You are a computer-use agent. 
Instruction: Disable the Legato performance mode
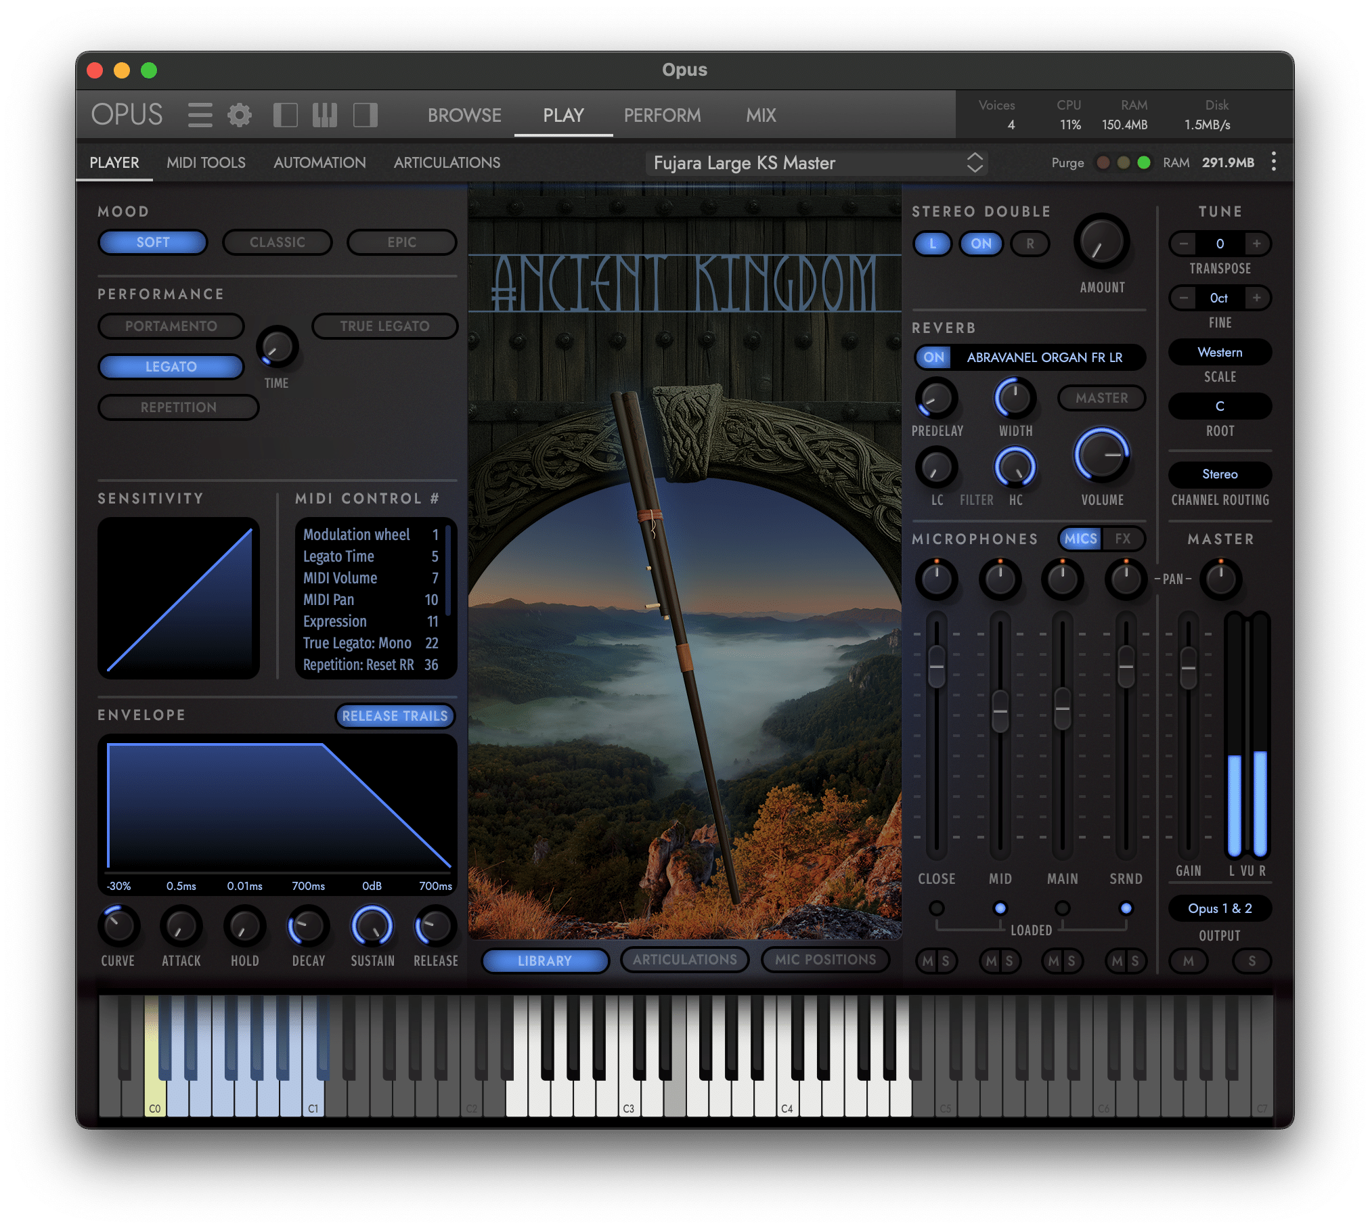click(x=171, y=367)
